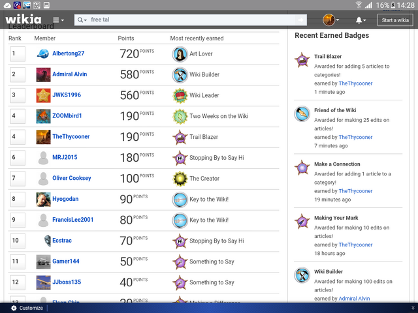Open TheThycooner link under Make a Connection
The height and width of the screenshot is (313, 418).
355,191
